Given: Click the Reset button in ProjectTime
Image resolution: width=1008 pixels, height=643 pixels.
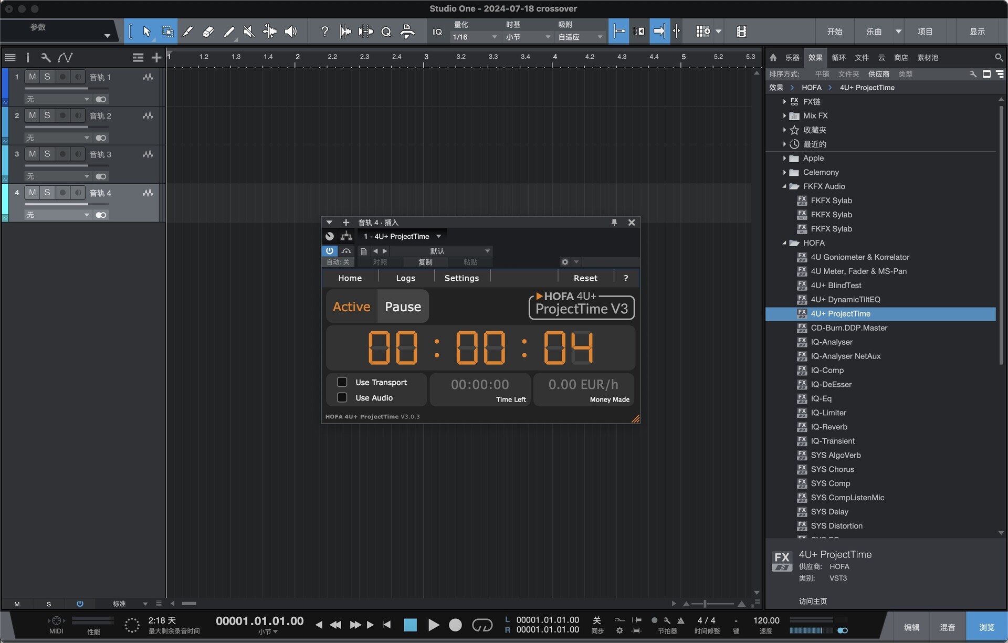Looking at the screenshot, I should click(x=585, y=278).
